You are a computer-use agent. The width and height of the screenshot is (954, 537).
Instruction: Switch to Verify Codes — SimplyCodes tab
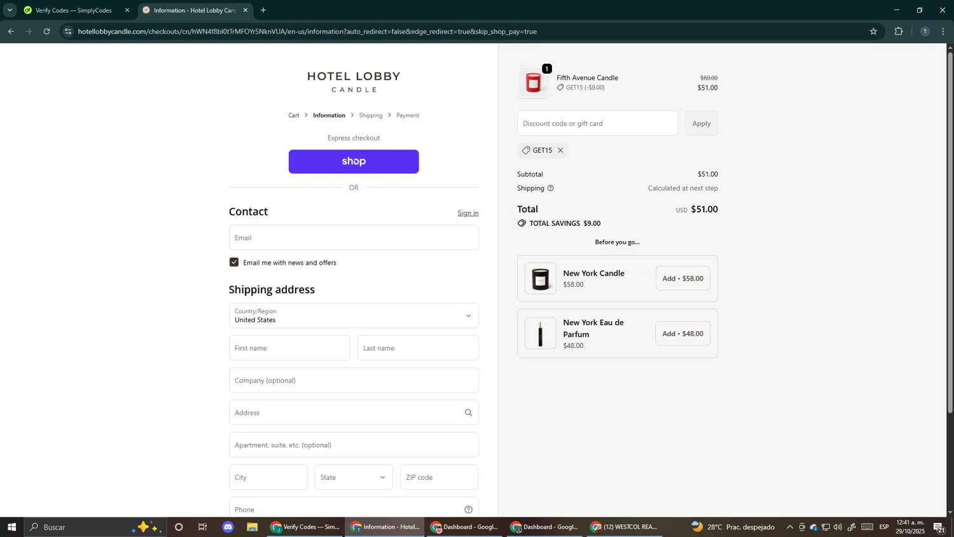coord(74,10)
